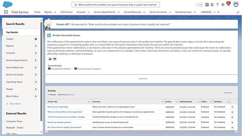
Task: Open the notifications bell
Action: [228, 4]
